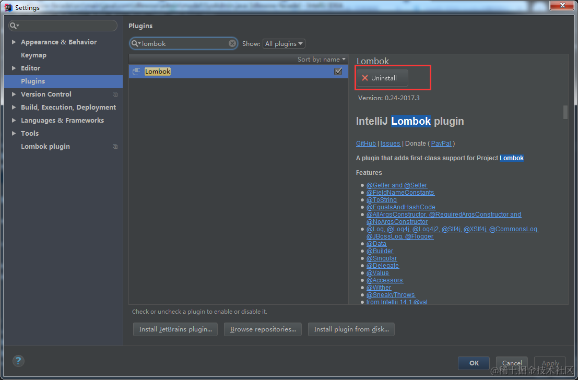Click Browse repositories button
Viewport: 578px width, 380px height.
[263, 329]
